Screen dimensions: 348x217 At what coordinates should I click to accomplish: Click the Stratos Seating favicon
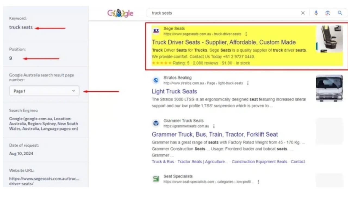click(x=156, y=80)
